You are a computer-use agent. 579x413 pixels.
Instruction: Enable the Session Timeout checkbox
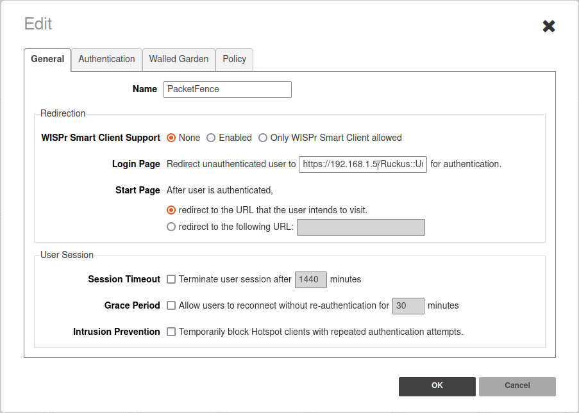coord(171,279)
